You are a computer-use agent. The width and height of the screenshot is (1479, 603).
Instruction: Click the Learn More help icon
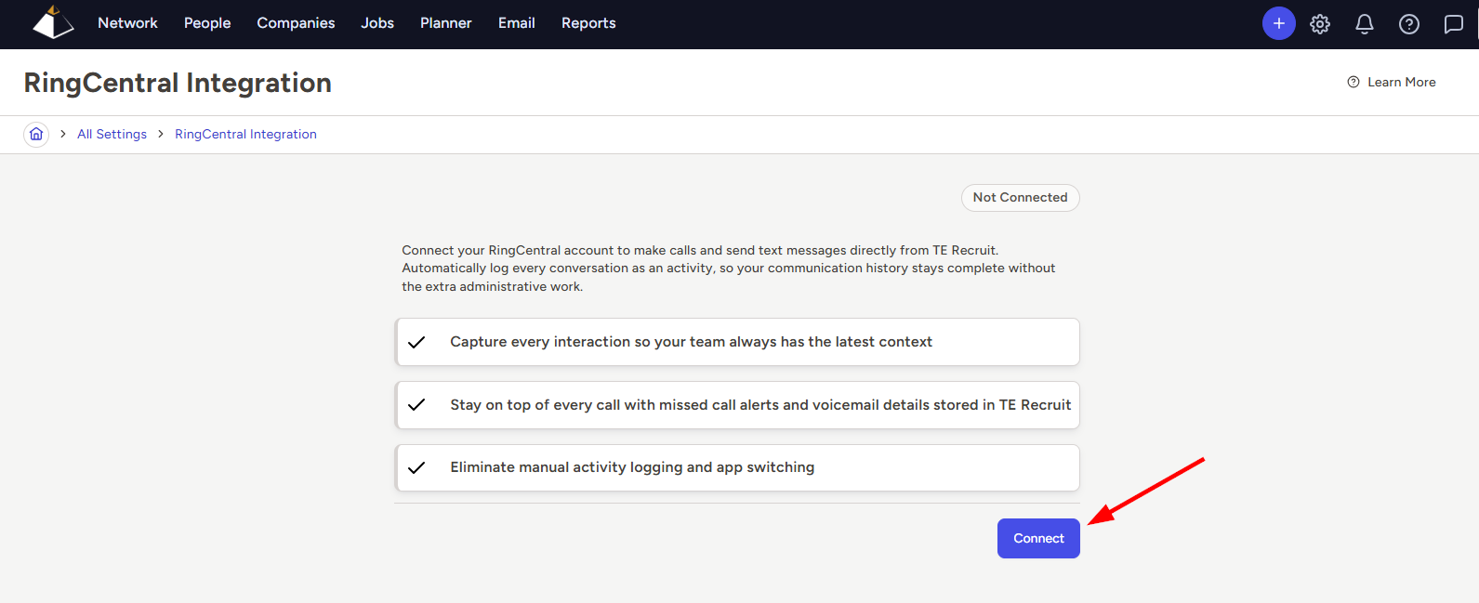1354,82
